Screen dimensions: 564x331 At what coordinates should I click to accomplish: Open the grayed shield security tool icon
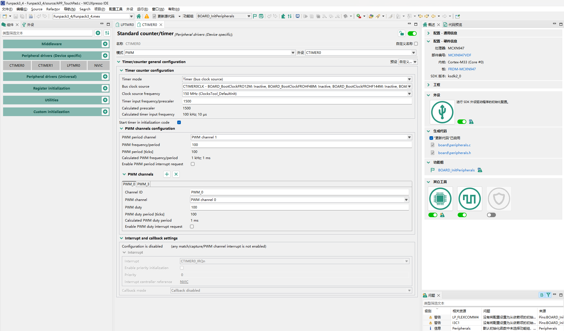(x=499, y=199)
